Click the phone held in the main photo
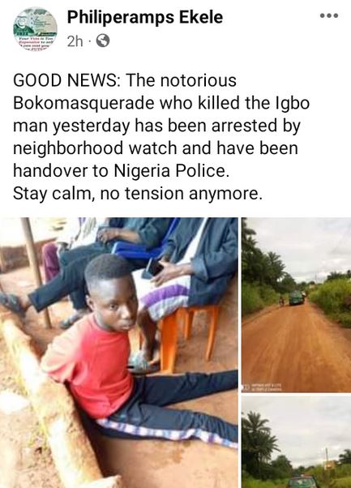351x488 pixels. 152,268
